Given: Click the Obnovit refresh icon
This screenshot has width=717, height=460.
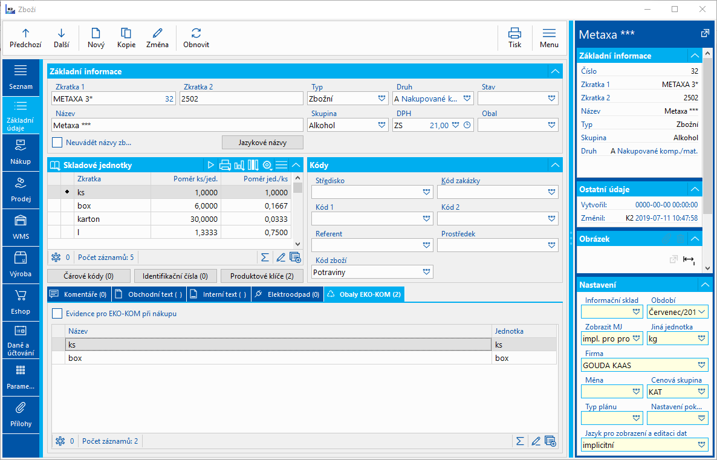Looking at the screenshot, I should 196,33.
